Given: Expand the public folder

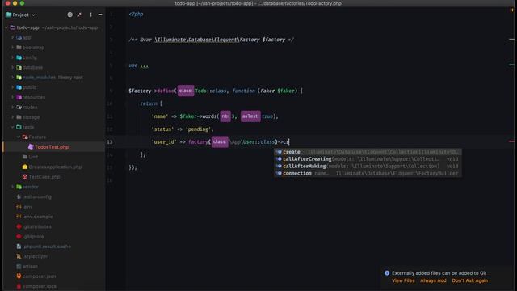Looking at the screenshot, I should coord(13,87).
